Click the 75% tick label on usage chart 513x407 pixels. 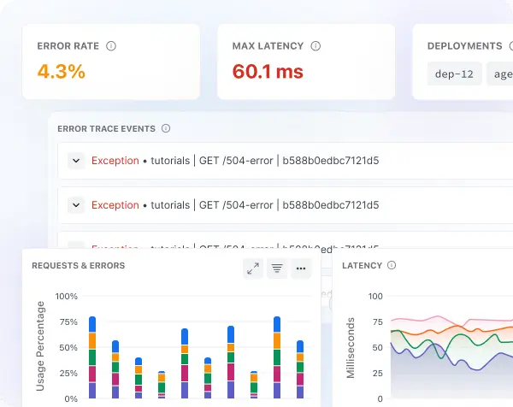click(68, 322)
